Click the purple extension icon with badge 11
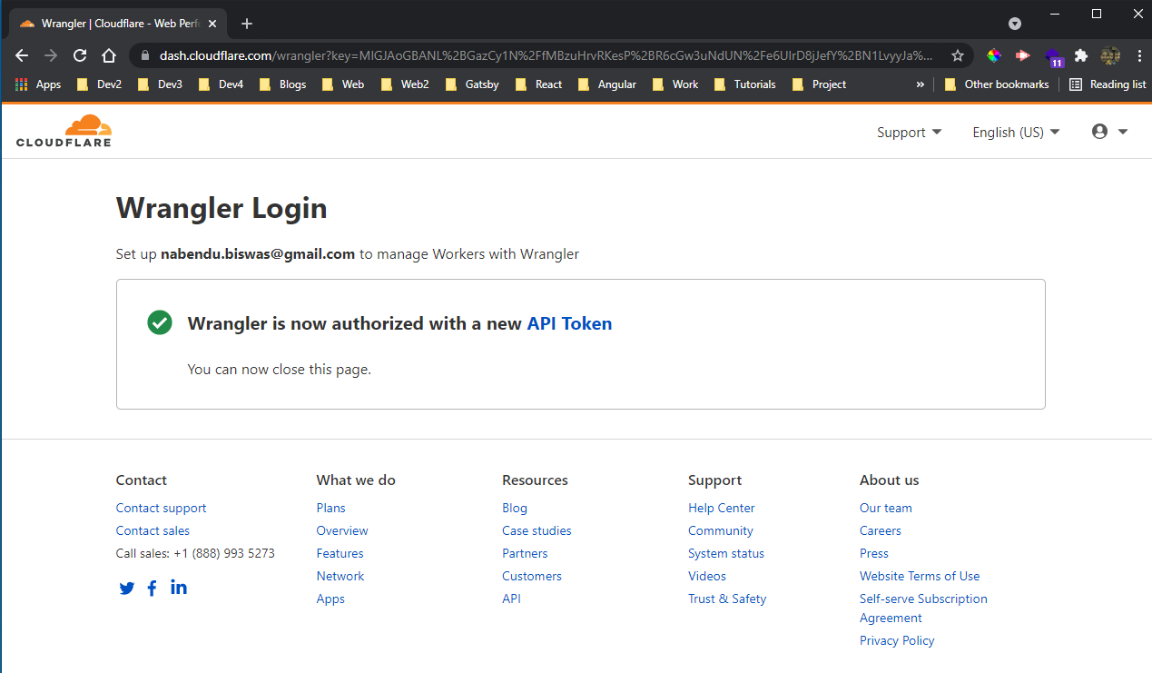The image size is (1152, 673). coord(1054,58)
